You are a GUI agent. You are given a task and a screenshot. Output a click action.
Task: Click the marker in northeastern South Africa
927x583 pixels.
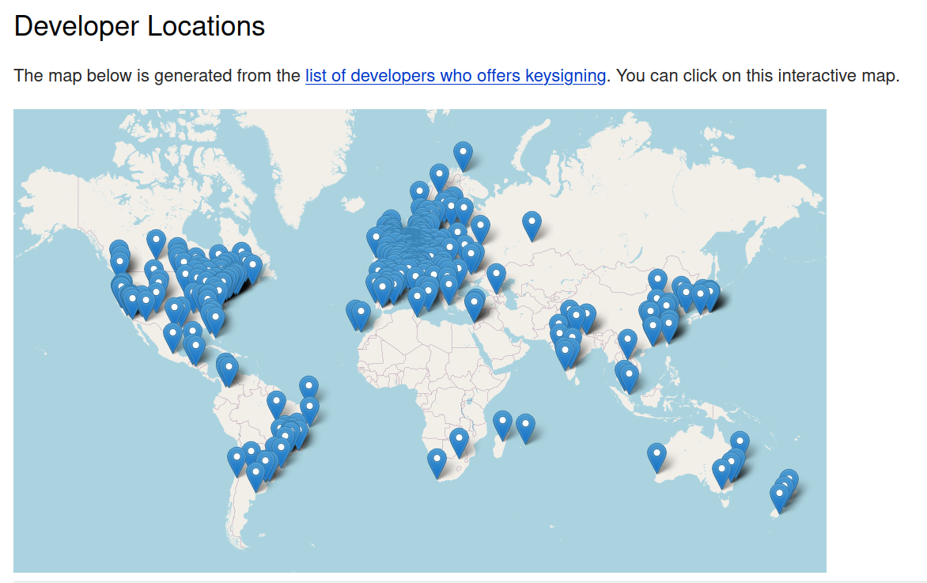459,440
